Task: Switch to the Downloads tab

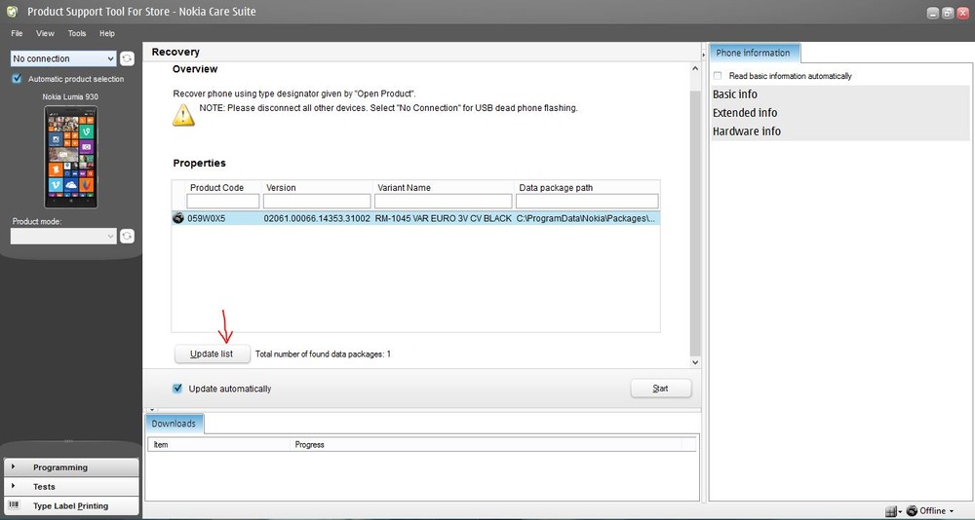Action: [x=174, y=424]
